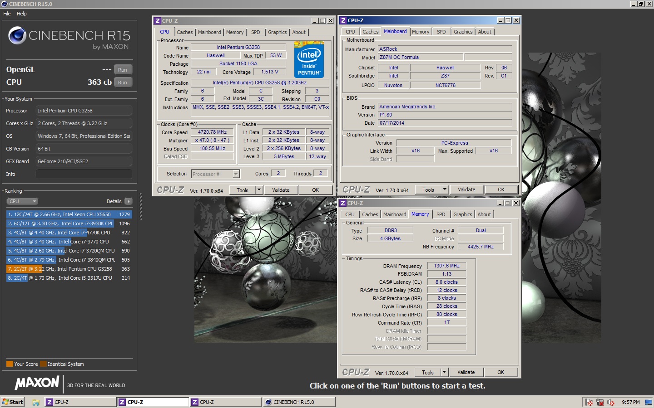Click OK in the Memory window
Viewport: 654px width, 408px height.
point(501,372)
